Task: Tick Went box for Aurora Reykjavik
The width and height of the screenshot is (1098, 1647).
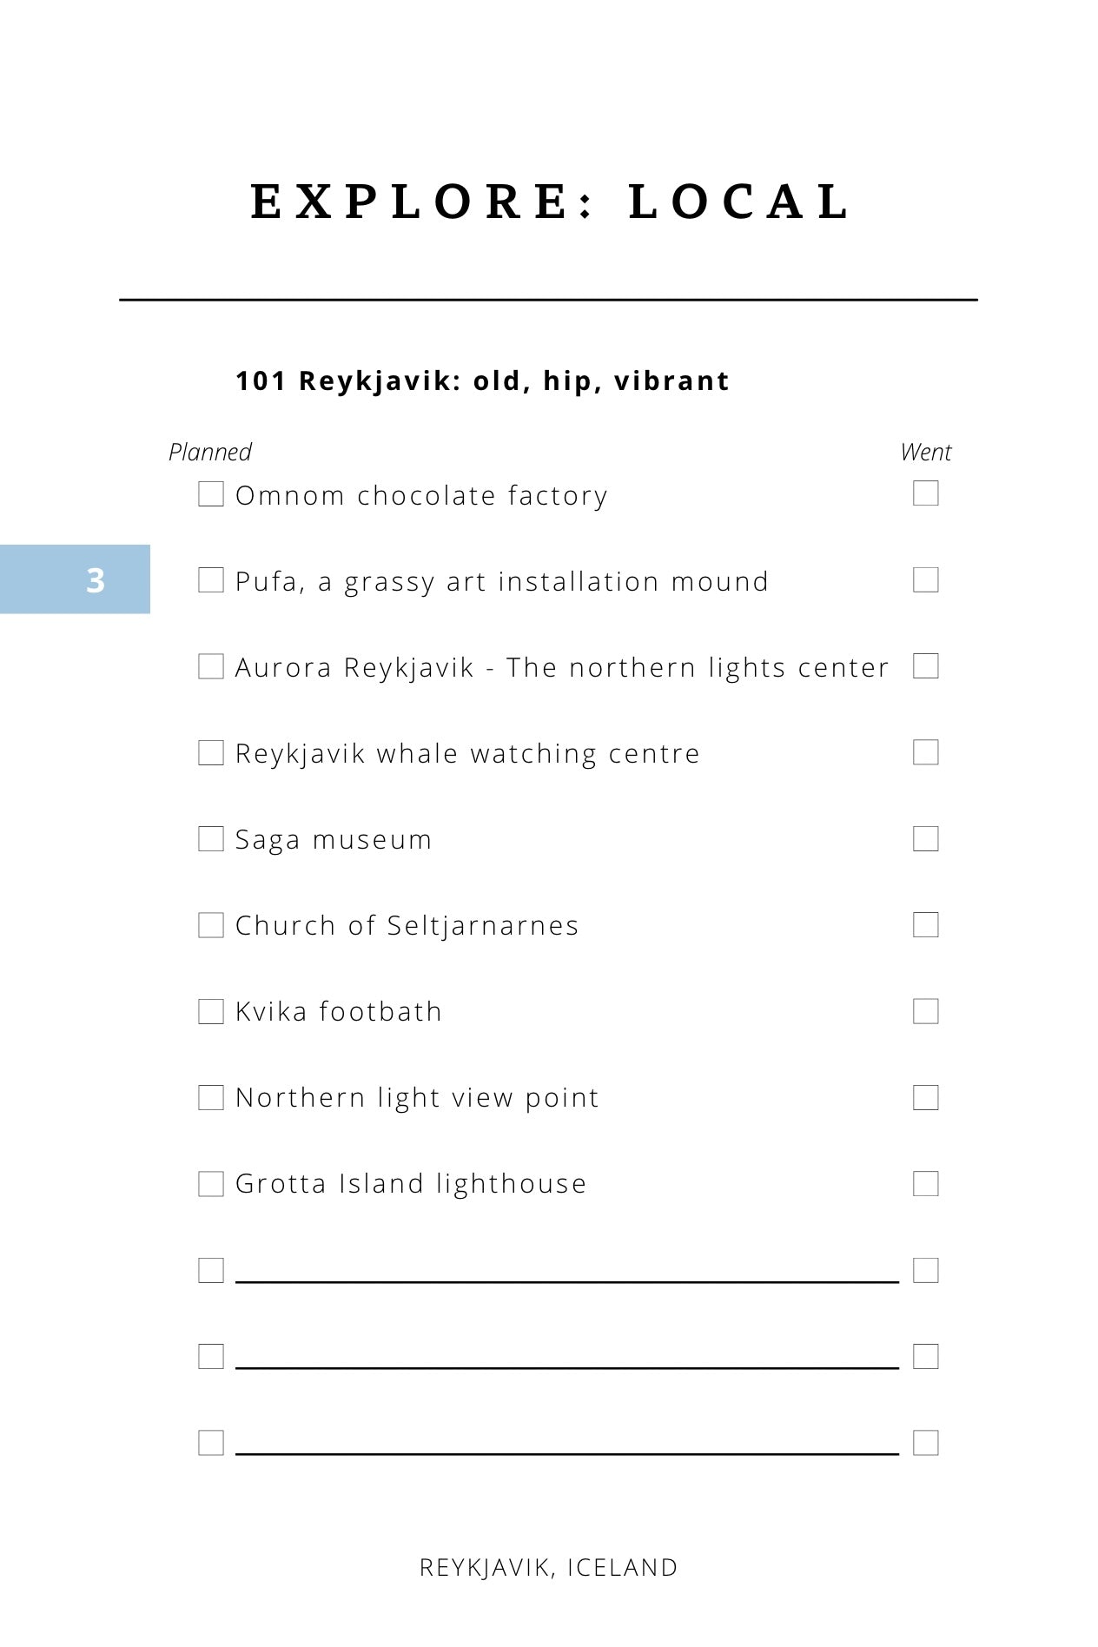Action: (x=926, y=666)
